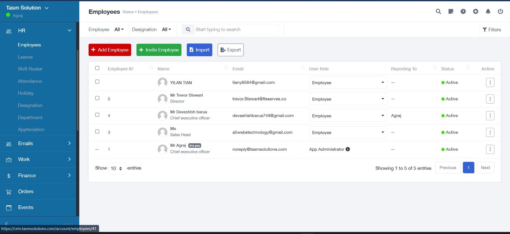Open action menu for Devashish barua row
This screenshot has height=234, width=510.
coord(490,116)
